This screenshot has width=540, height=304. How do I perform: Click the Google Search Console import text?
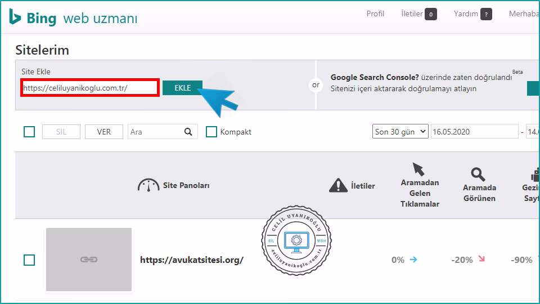tap(421, 83)
